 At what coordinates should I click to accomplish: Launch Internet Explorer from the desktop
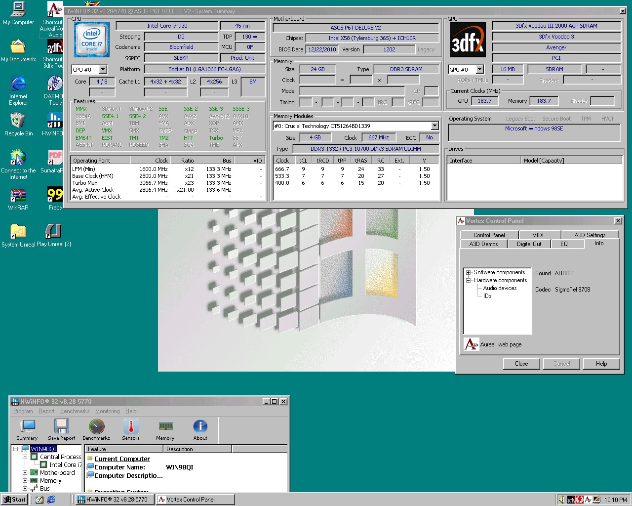[18, 90]
